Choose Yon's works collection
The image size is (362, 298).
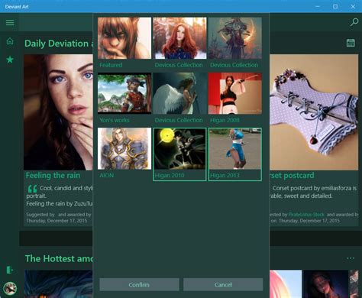tap(124, 98)
